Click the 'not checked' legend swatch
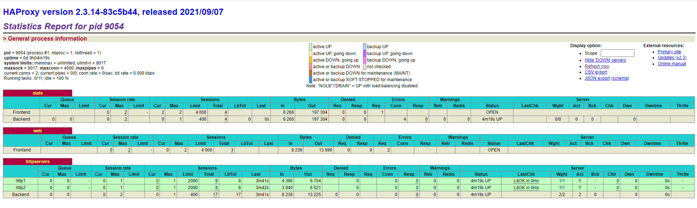Screen dimensions: 697x208 pyautogui.click(x=364, y=66)
